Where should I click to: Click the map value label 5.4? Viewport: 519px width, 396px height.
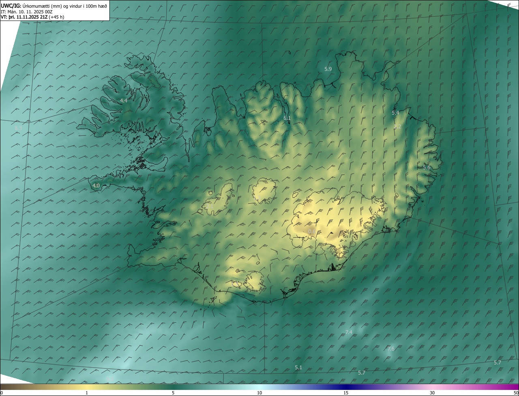pos(395,113)
